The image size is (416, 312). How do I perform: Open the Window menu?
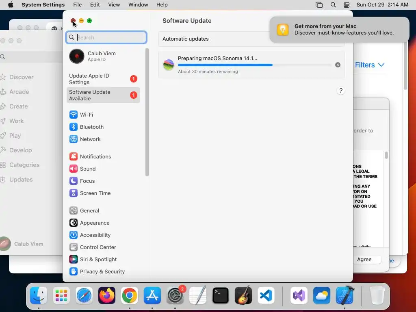tap(138, 5)
